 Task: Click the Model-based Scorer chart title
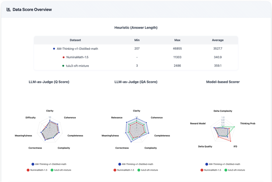pyautogui.click(x=223, y=82)
